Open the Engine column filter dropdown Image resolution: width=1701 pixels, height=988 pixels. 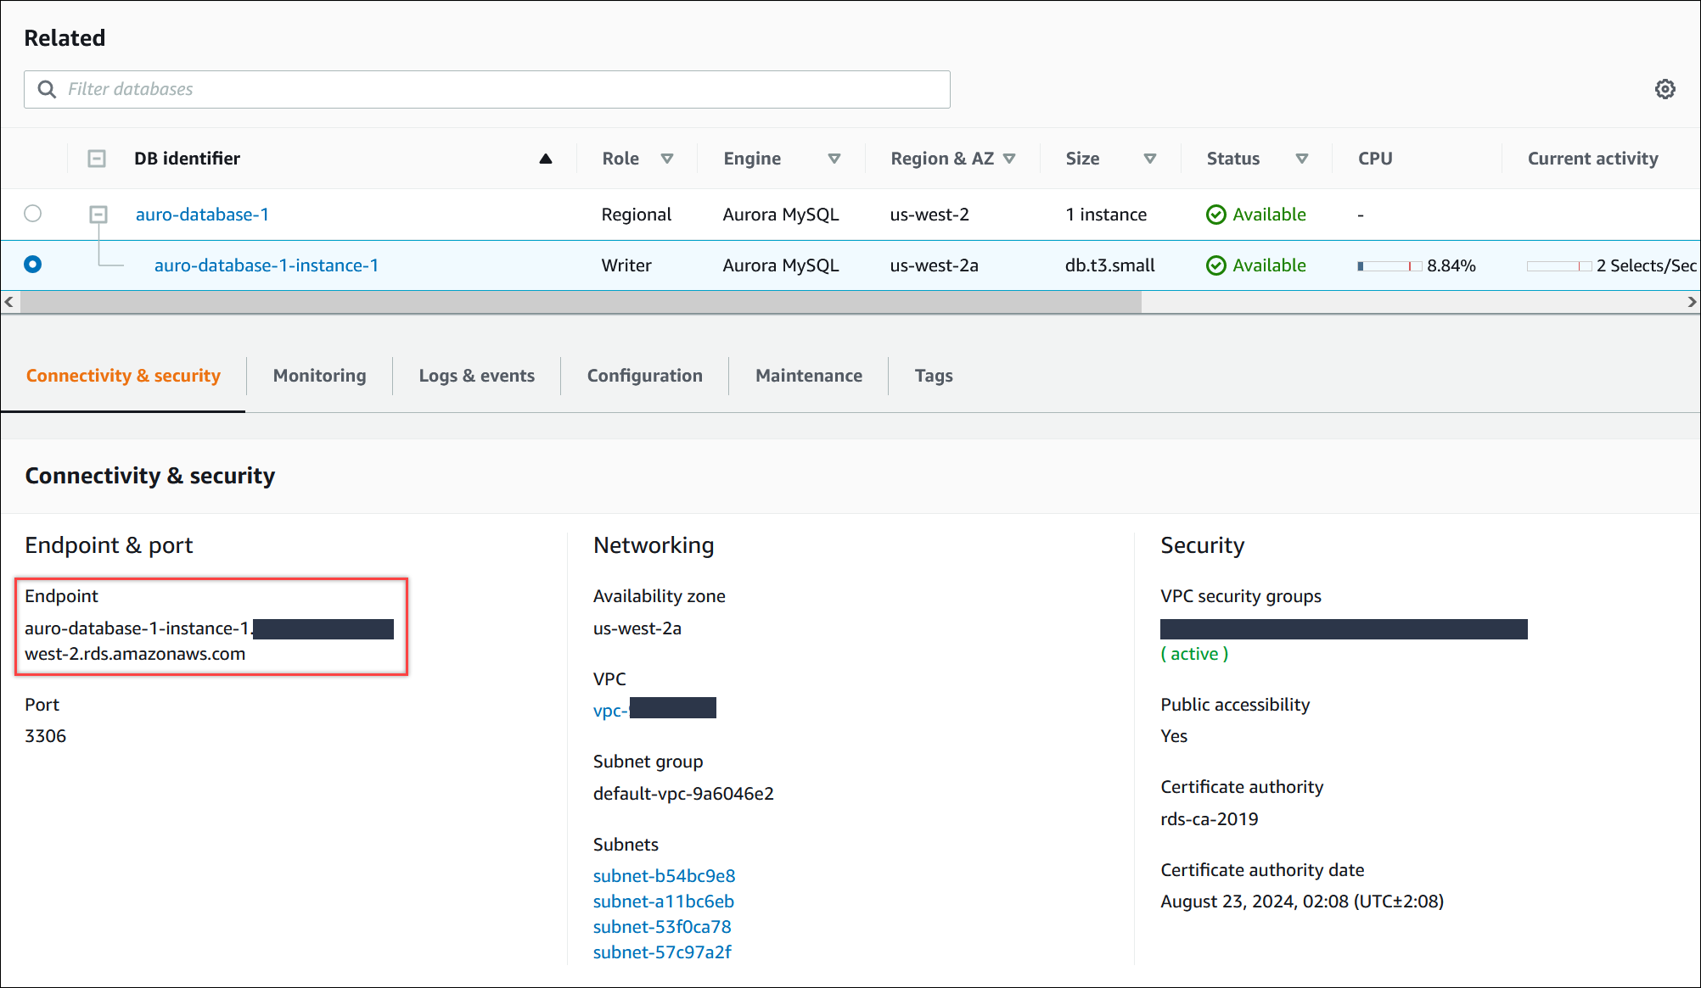(x=834, y=159)
